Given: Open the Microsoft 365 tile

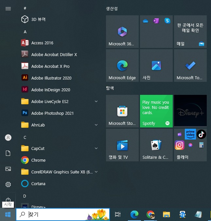Looking at the screenshot, I should pos(122,32).
